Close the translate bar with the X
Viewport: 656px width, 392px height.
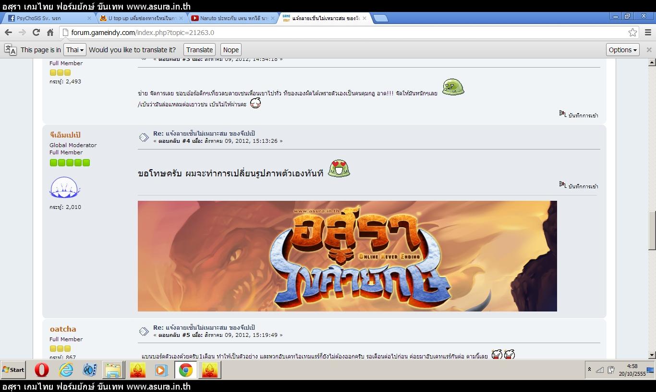click(x=649, y=50)
